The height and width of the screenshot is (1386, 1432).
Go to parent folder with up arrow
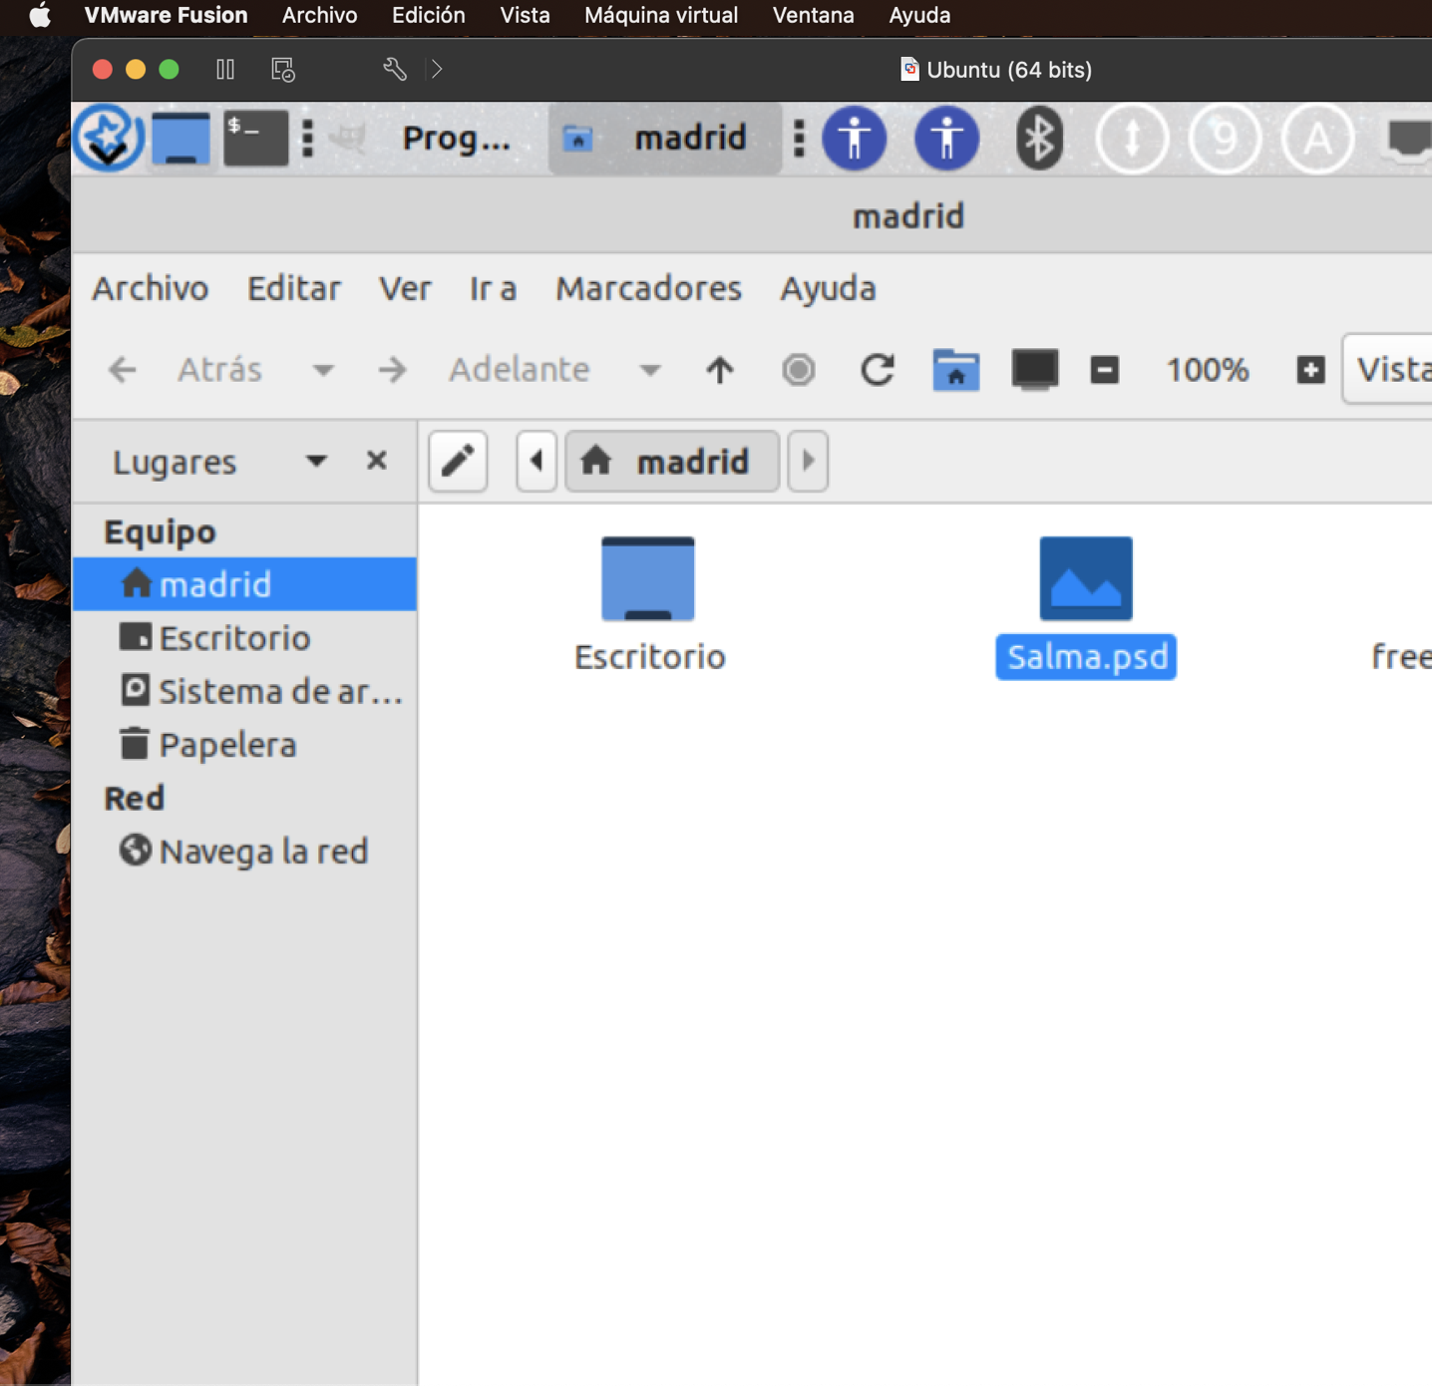click(720, 371)
